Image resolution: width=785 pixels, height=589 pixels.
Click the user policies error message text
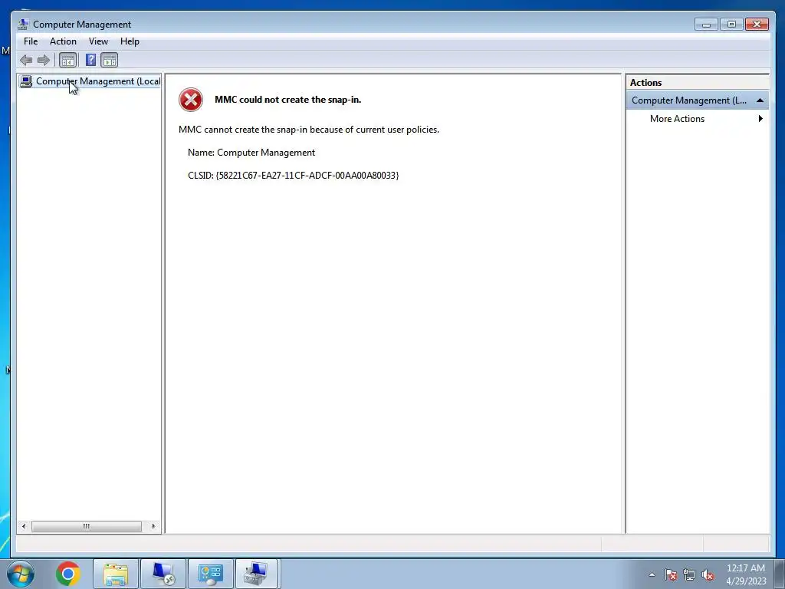tap(309, 130)
